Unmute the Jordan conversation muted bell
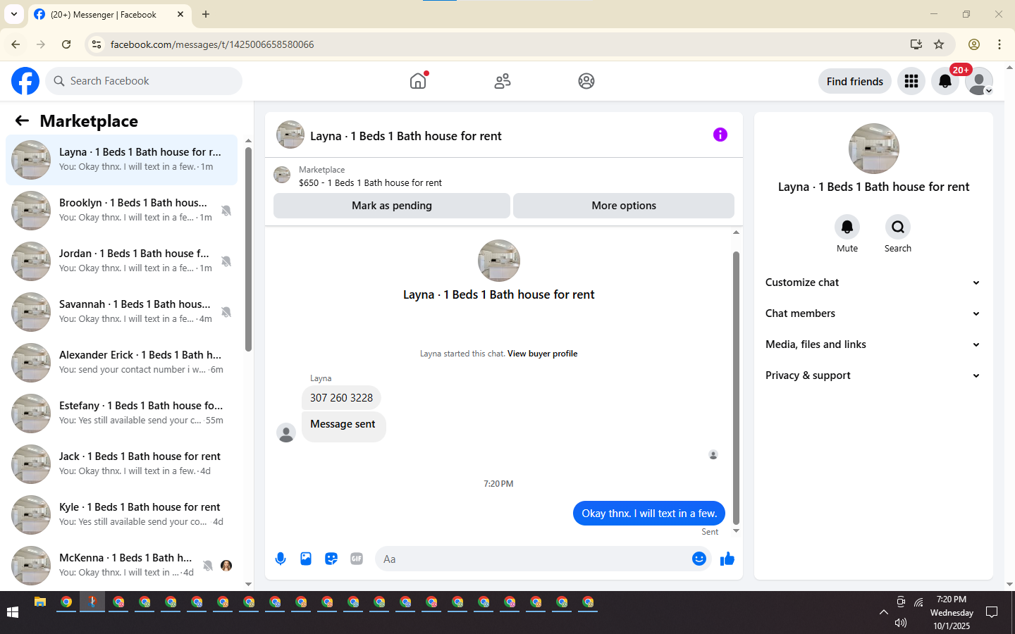Image resolution: width=1015 pixels, height=634 pixels. (226, 261)
